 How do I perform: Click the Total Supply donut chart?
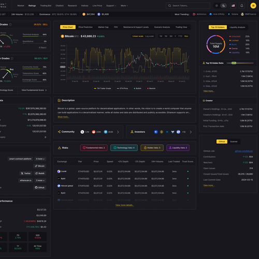click(216, 45)
